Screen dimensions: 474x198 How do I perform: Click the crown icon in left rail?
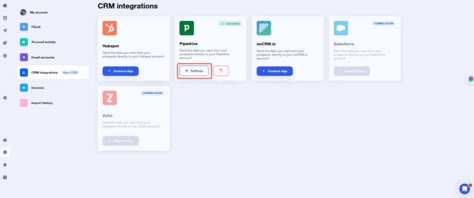click(x=5, y=140)
